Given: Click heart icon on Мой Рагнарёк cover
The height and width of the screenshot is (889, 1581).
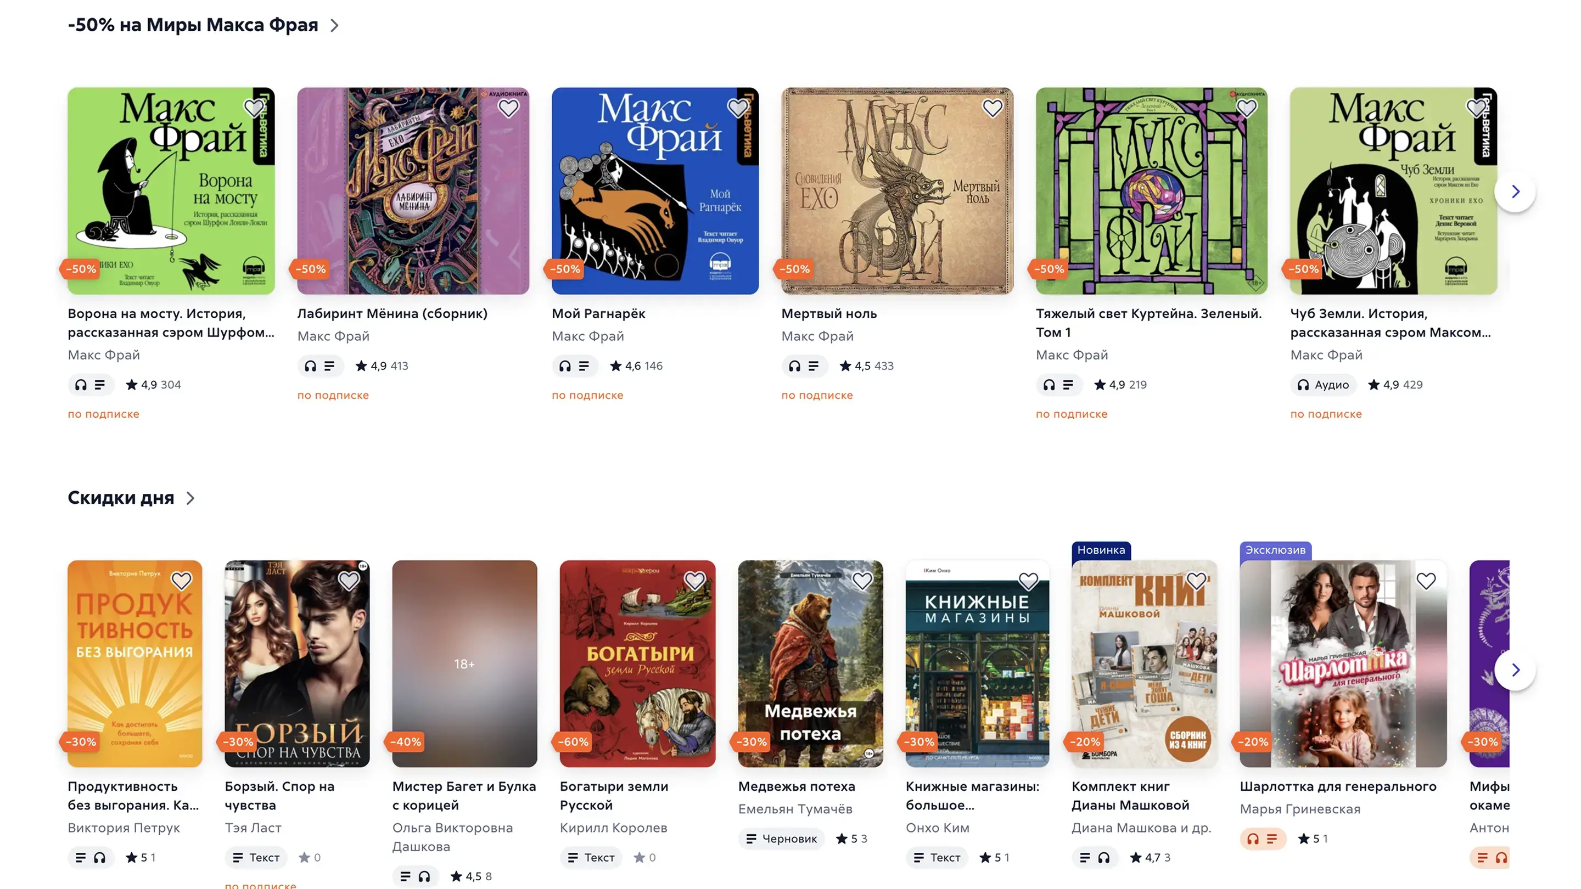Looking at the screenshot, I should tap(737, 109).
